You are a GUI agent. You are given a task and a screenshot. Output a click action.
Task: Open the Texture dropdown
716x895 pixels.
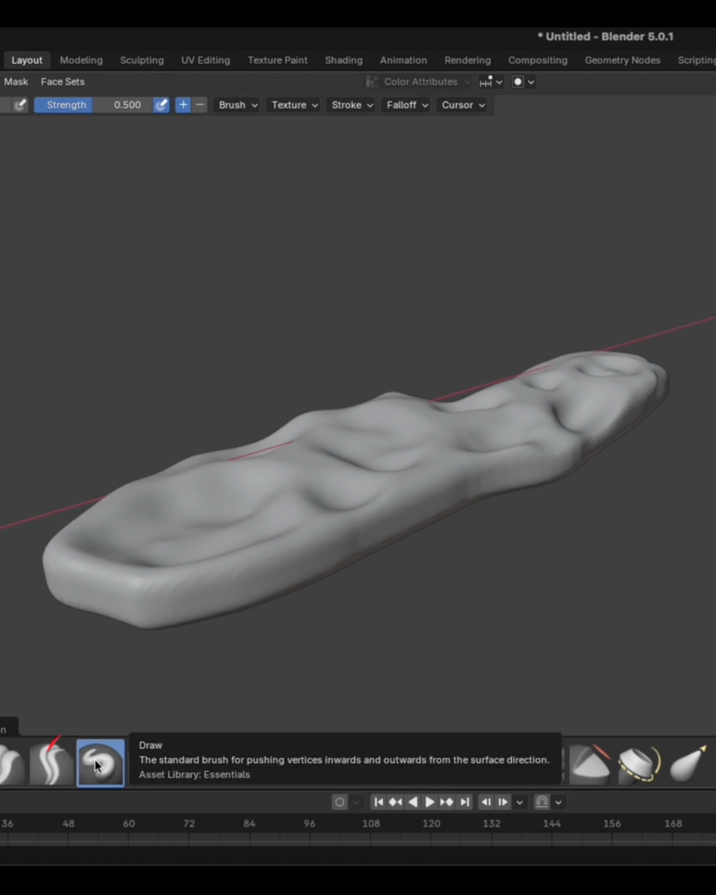[294, 105]
